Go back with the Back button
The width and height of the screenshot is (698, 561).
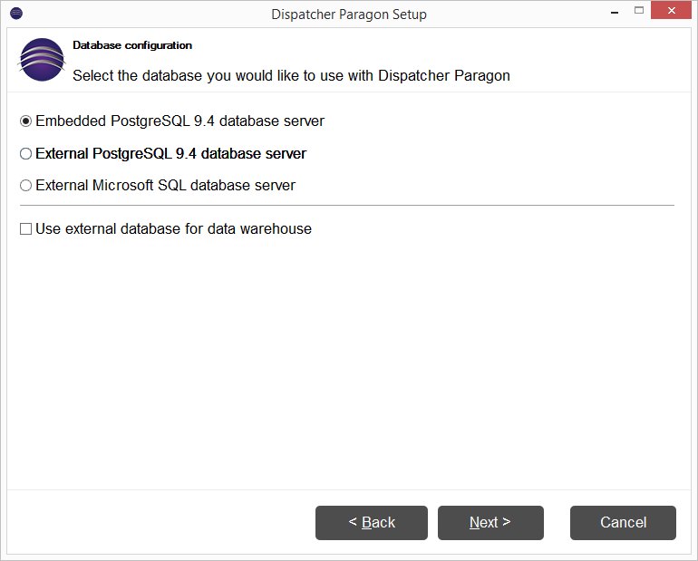point(372,522)
